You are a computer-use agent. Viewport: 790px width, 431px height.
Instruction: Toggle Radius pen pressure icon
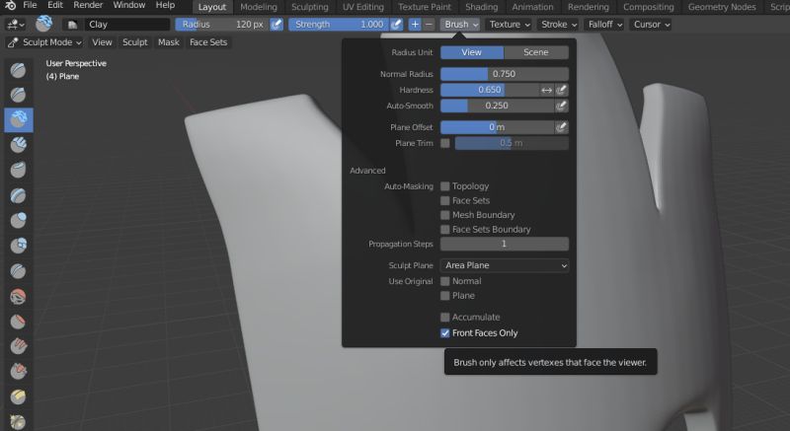[x=276, y=24]
